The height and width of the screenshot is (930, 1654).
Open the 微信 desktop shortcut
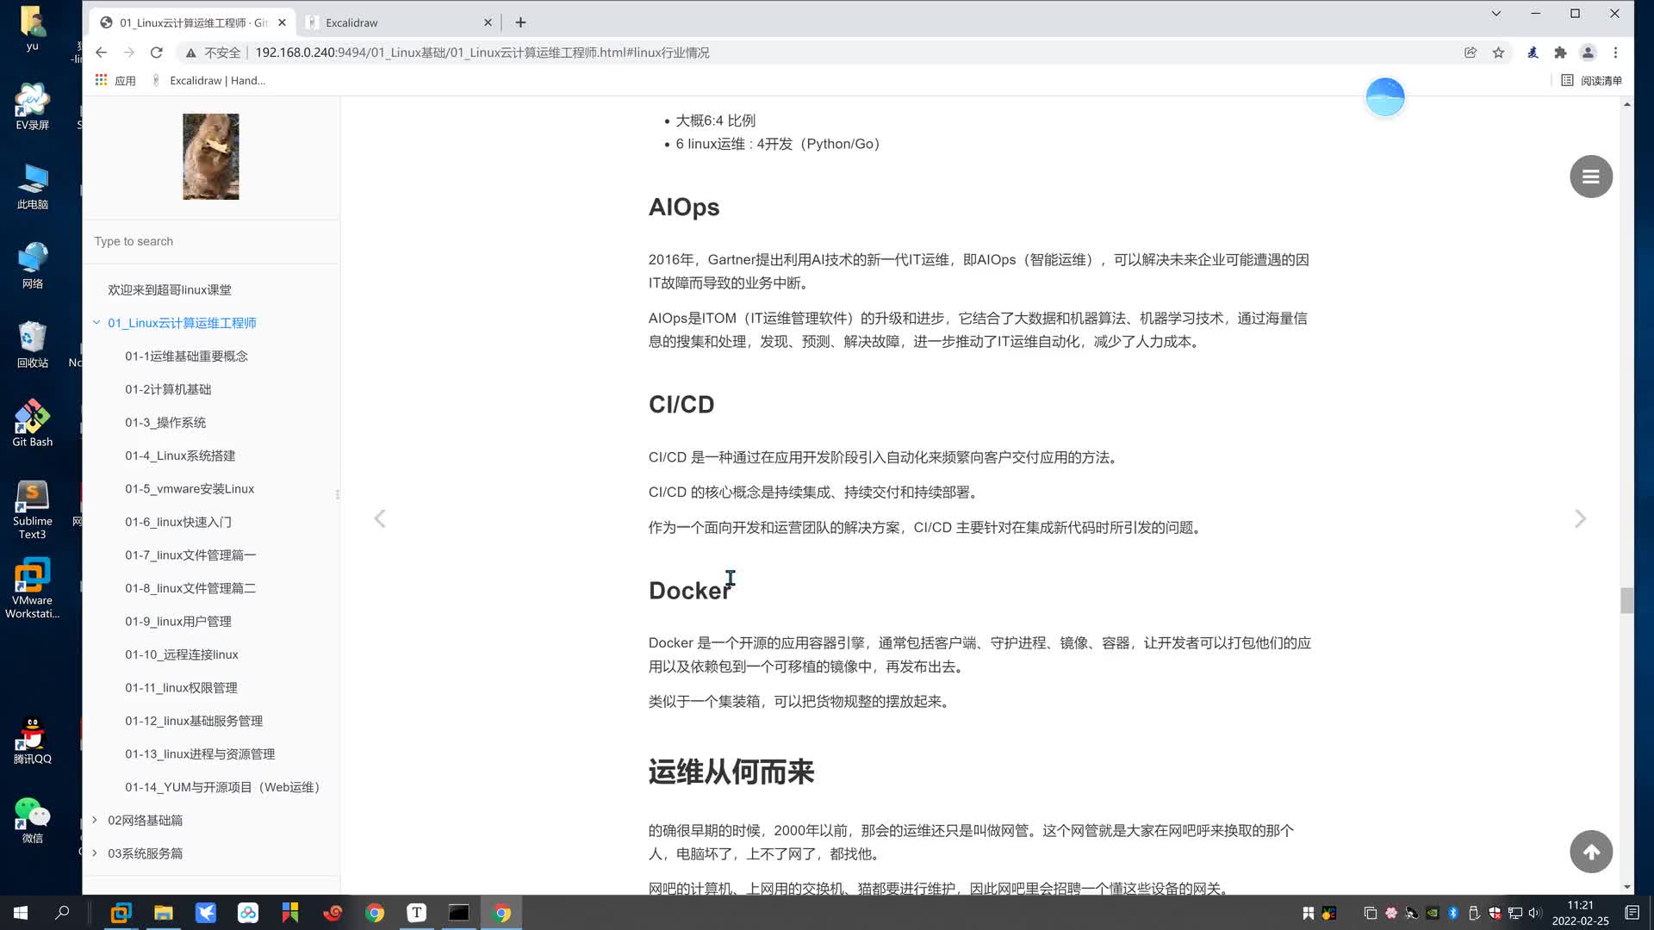tap(32, 820)
